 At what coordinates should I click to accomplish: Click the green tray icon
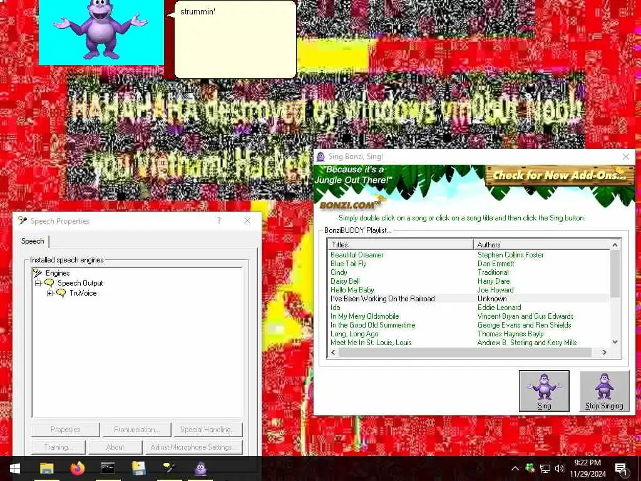(530, 467)
